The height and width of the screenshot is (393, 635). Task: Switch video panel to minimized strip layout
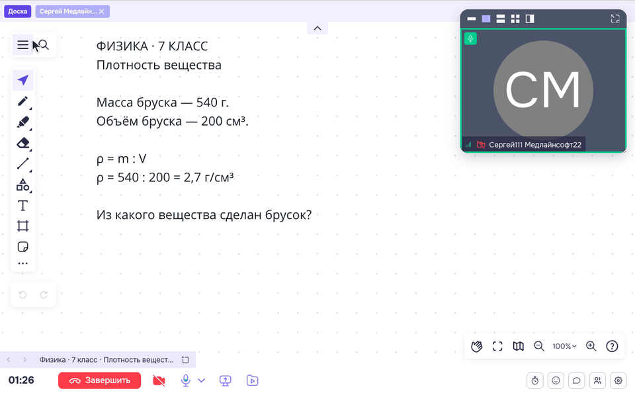pyautogui.click(x=472, y=19)
